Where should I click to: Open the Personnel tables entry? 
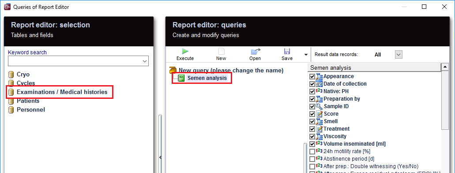(31, 110)
